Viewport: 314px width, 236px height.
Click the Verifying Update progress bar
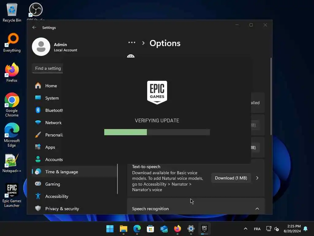tap(157, 132)
